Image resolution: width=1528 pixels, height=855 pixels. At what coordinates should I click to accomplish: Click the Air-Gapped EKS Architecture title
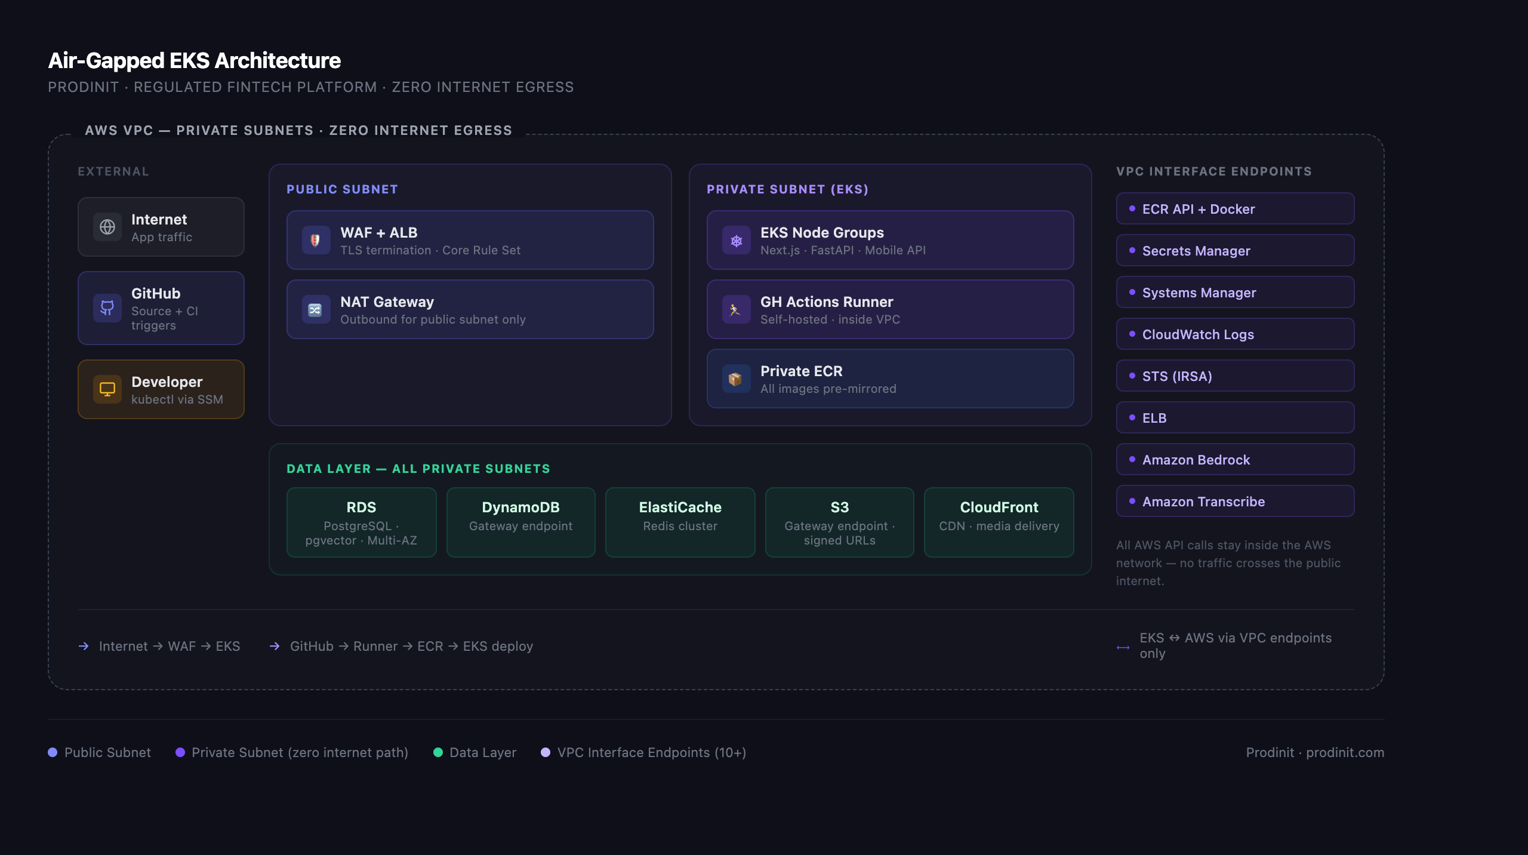195,60
